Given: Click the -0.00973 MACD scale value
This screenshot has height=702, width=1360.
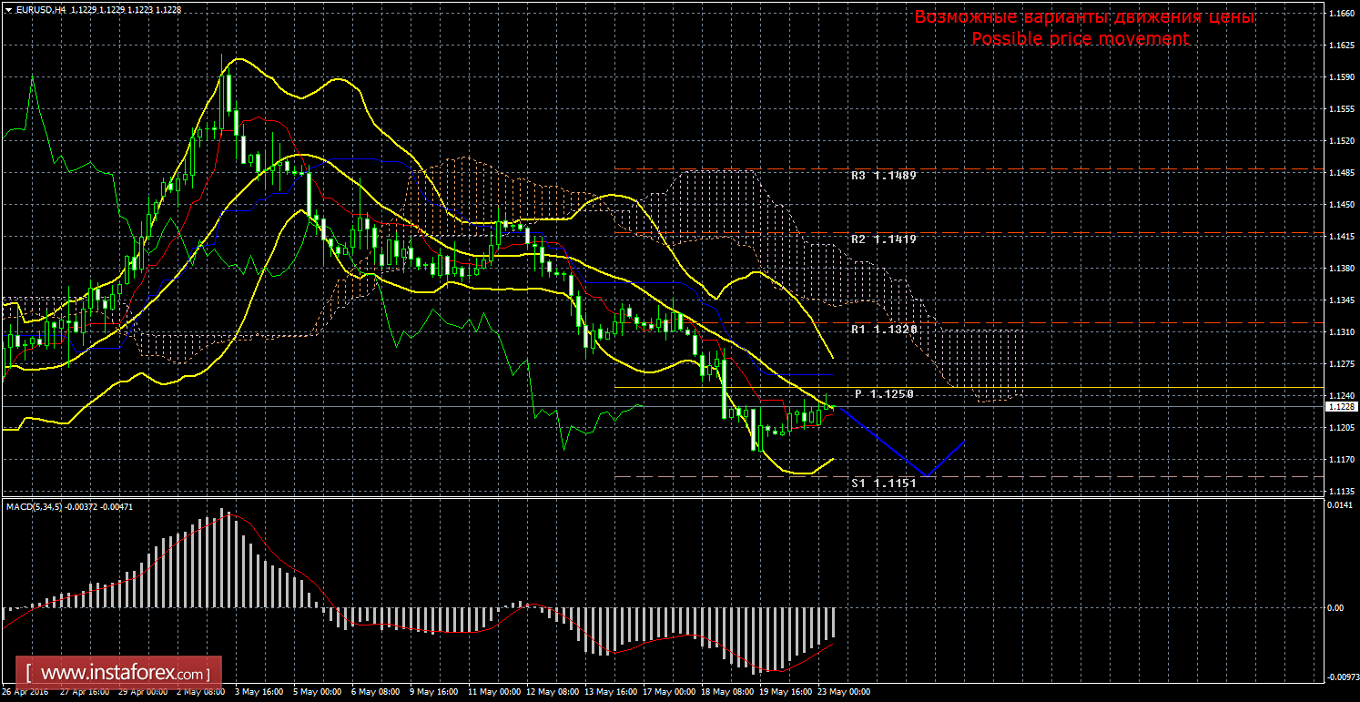Looking at the screenshot, I should [1341, 677].
